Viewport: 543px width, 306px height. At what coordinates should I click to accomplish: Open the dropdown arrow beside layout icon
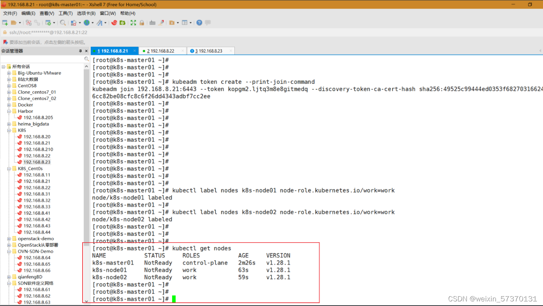[x=191, y=23]
